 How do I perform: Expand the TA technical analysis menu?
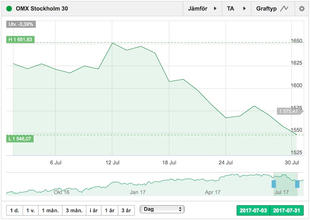tap(237, 9)
